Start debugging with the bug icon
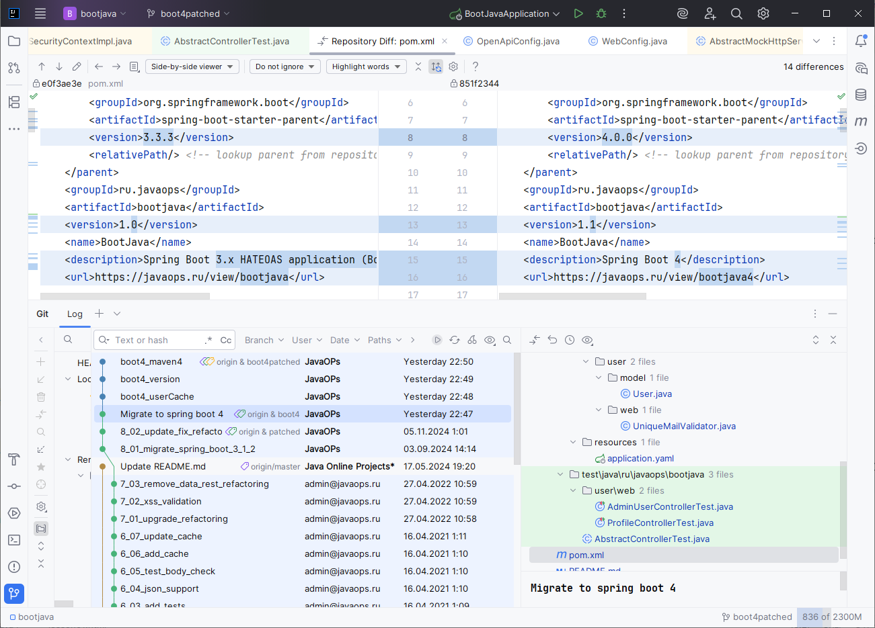The width and height of the screenshot is (875, 628). pos(601,13)
